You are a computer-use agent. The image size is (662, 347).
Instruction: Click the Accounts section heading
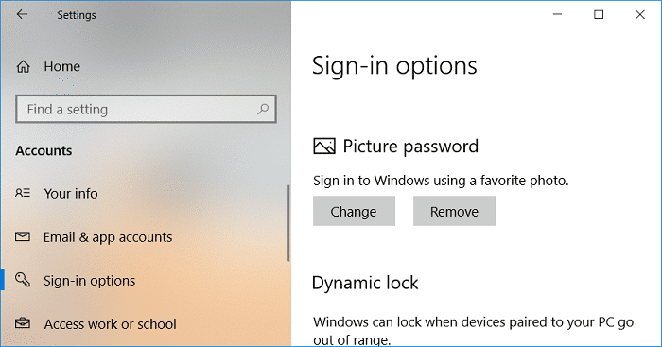click(x=44, y=150)
